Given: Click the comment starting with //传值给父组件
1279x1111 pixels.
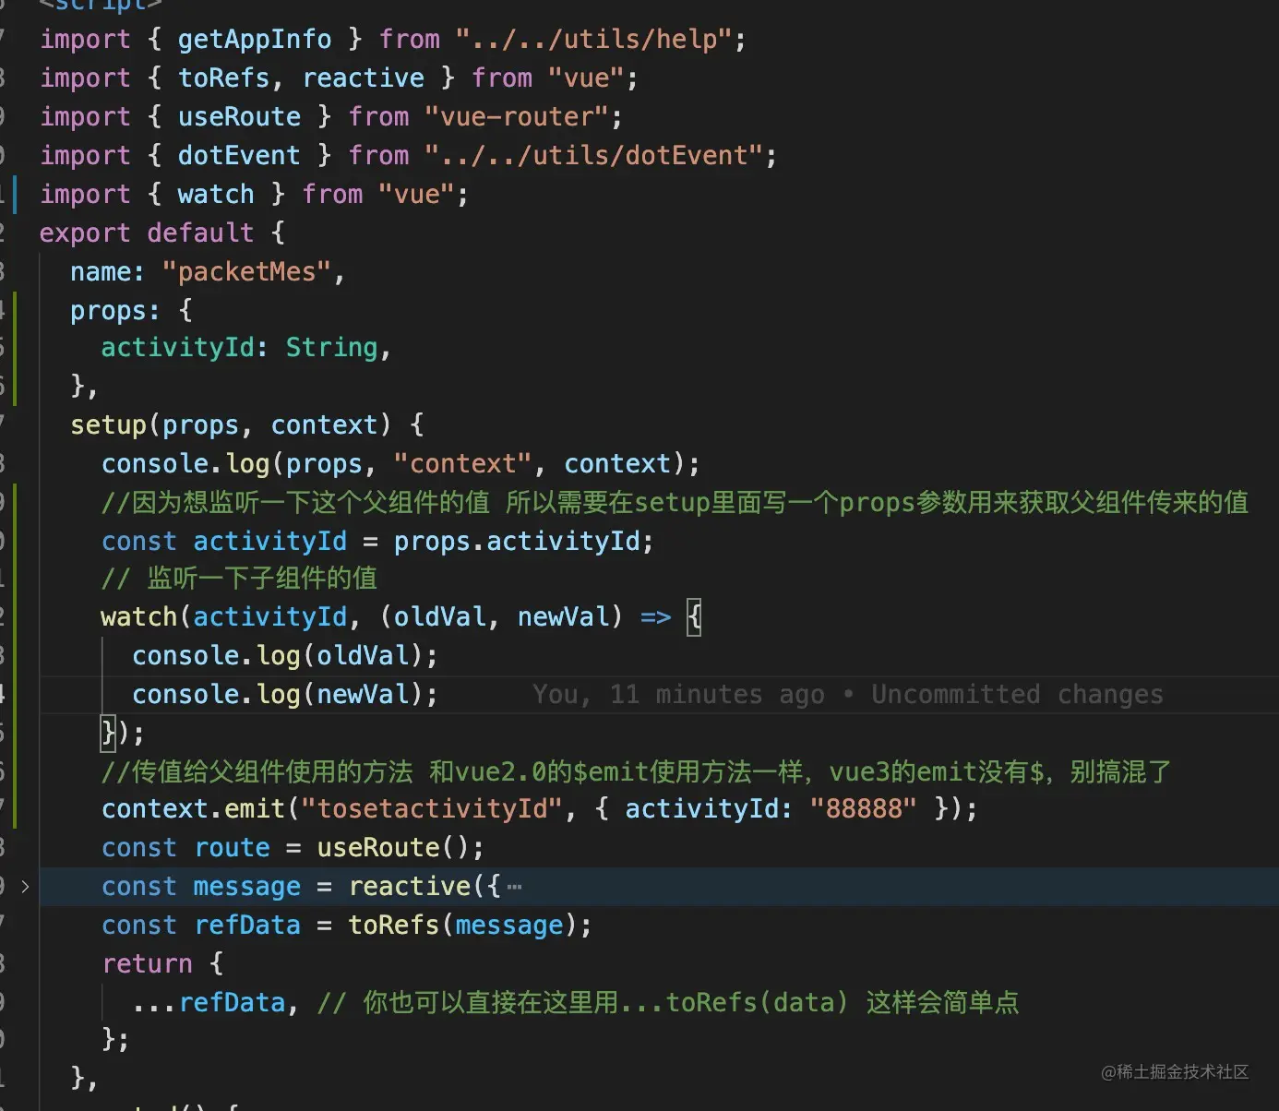Looking at the screenshot, I should click(x=636, y=771).
